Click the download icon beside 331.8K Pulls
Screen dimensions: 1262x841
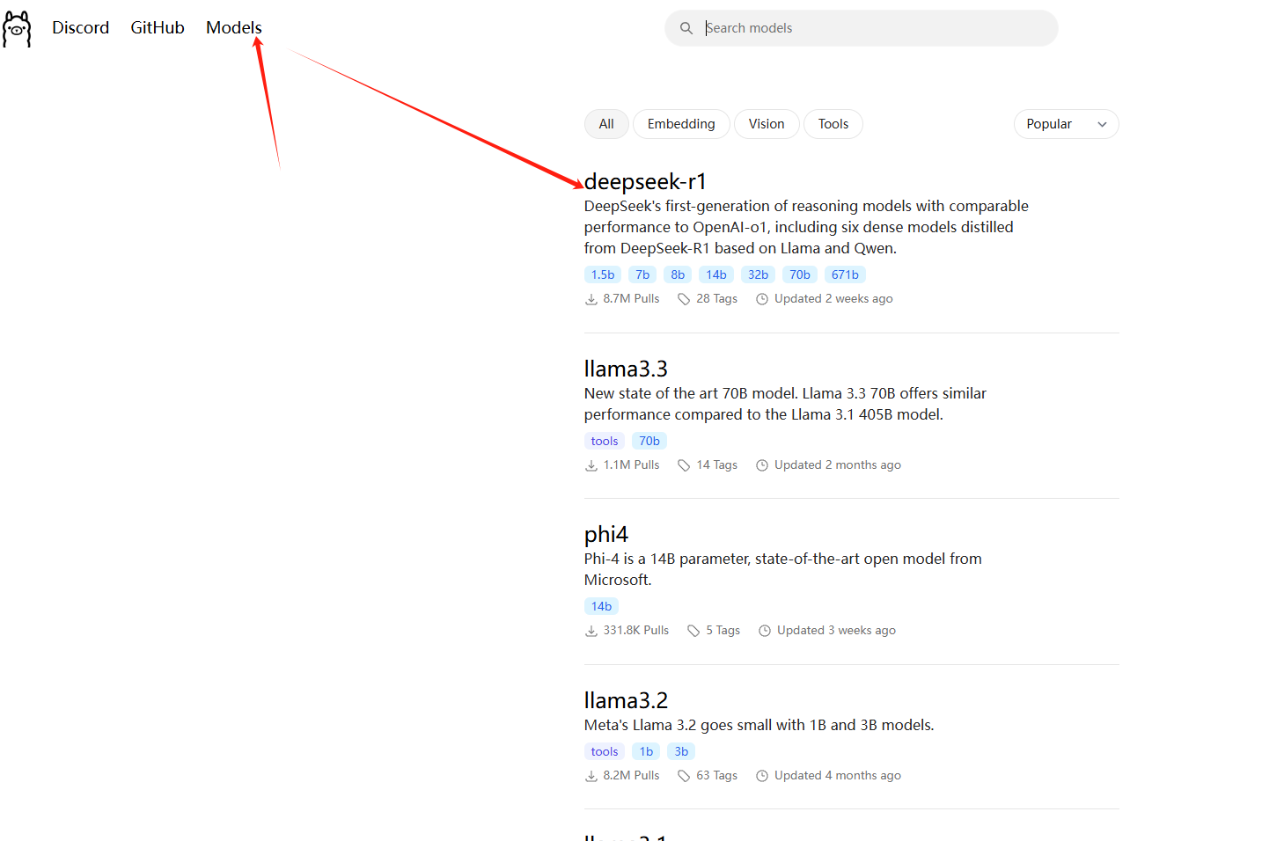(x=591, y=631)
